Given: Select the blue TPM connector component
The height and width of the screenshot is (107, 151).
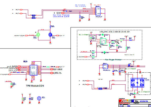Looking at the screenshot, I should click(x=33, y=70).
